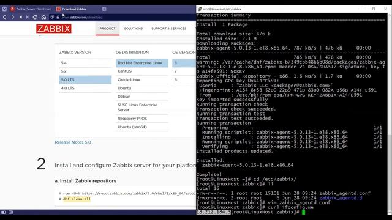Click 'curl ifconfig.me' command in terminal
392x220 pixels.
tap(290, 208)
